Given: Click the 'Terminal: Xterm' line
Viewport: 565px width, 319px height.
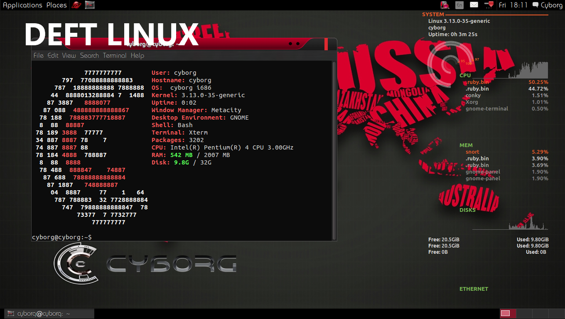Looking at the screenshot, I should click(179, 133).
